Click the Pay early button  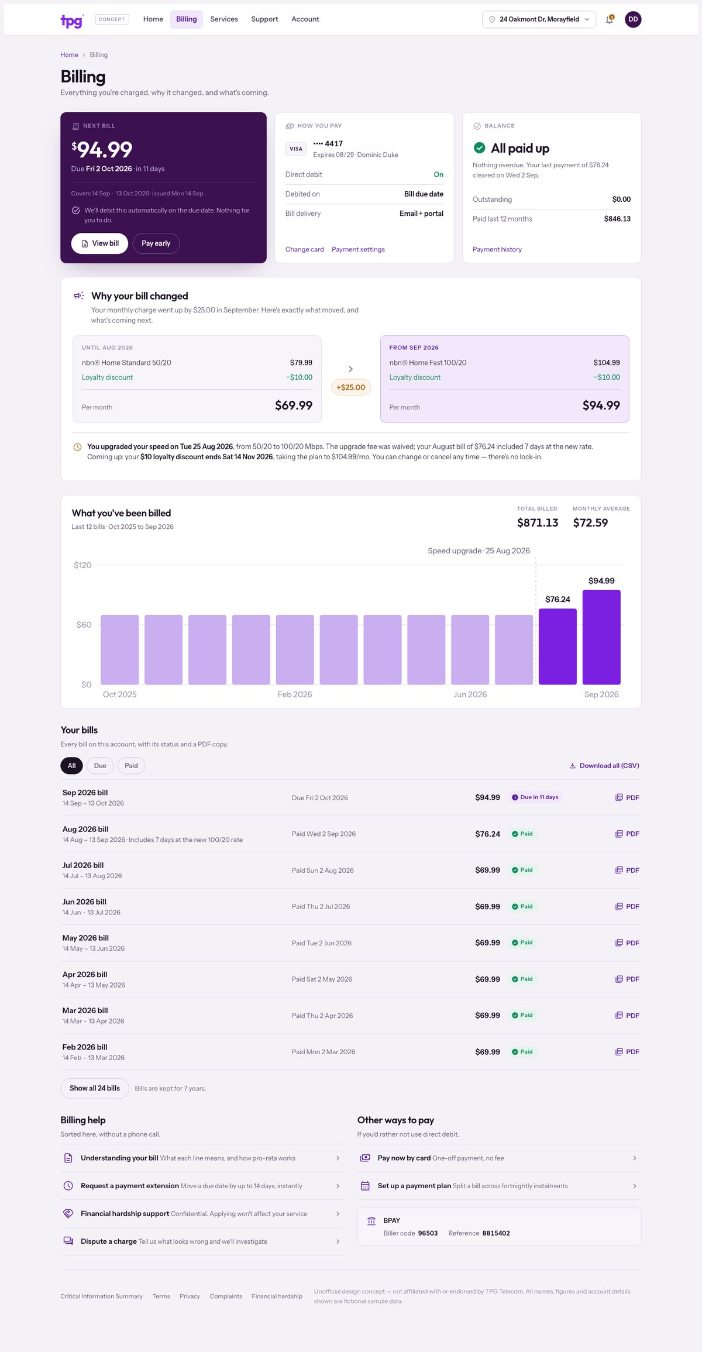pos(156,243)
